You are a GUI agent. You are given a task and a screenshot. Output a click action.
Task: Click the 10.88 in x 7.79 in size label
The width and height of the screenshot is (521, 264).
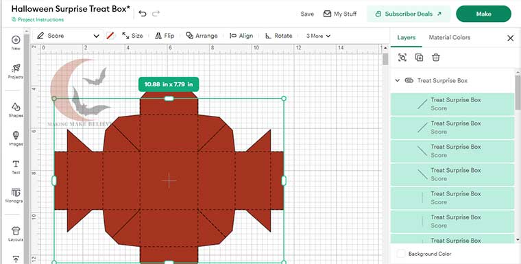click(x=169, y=84)
